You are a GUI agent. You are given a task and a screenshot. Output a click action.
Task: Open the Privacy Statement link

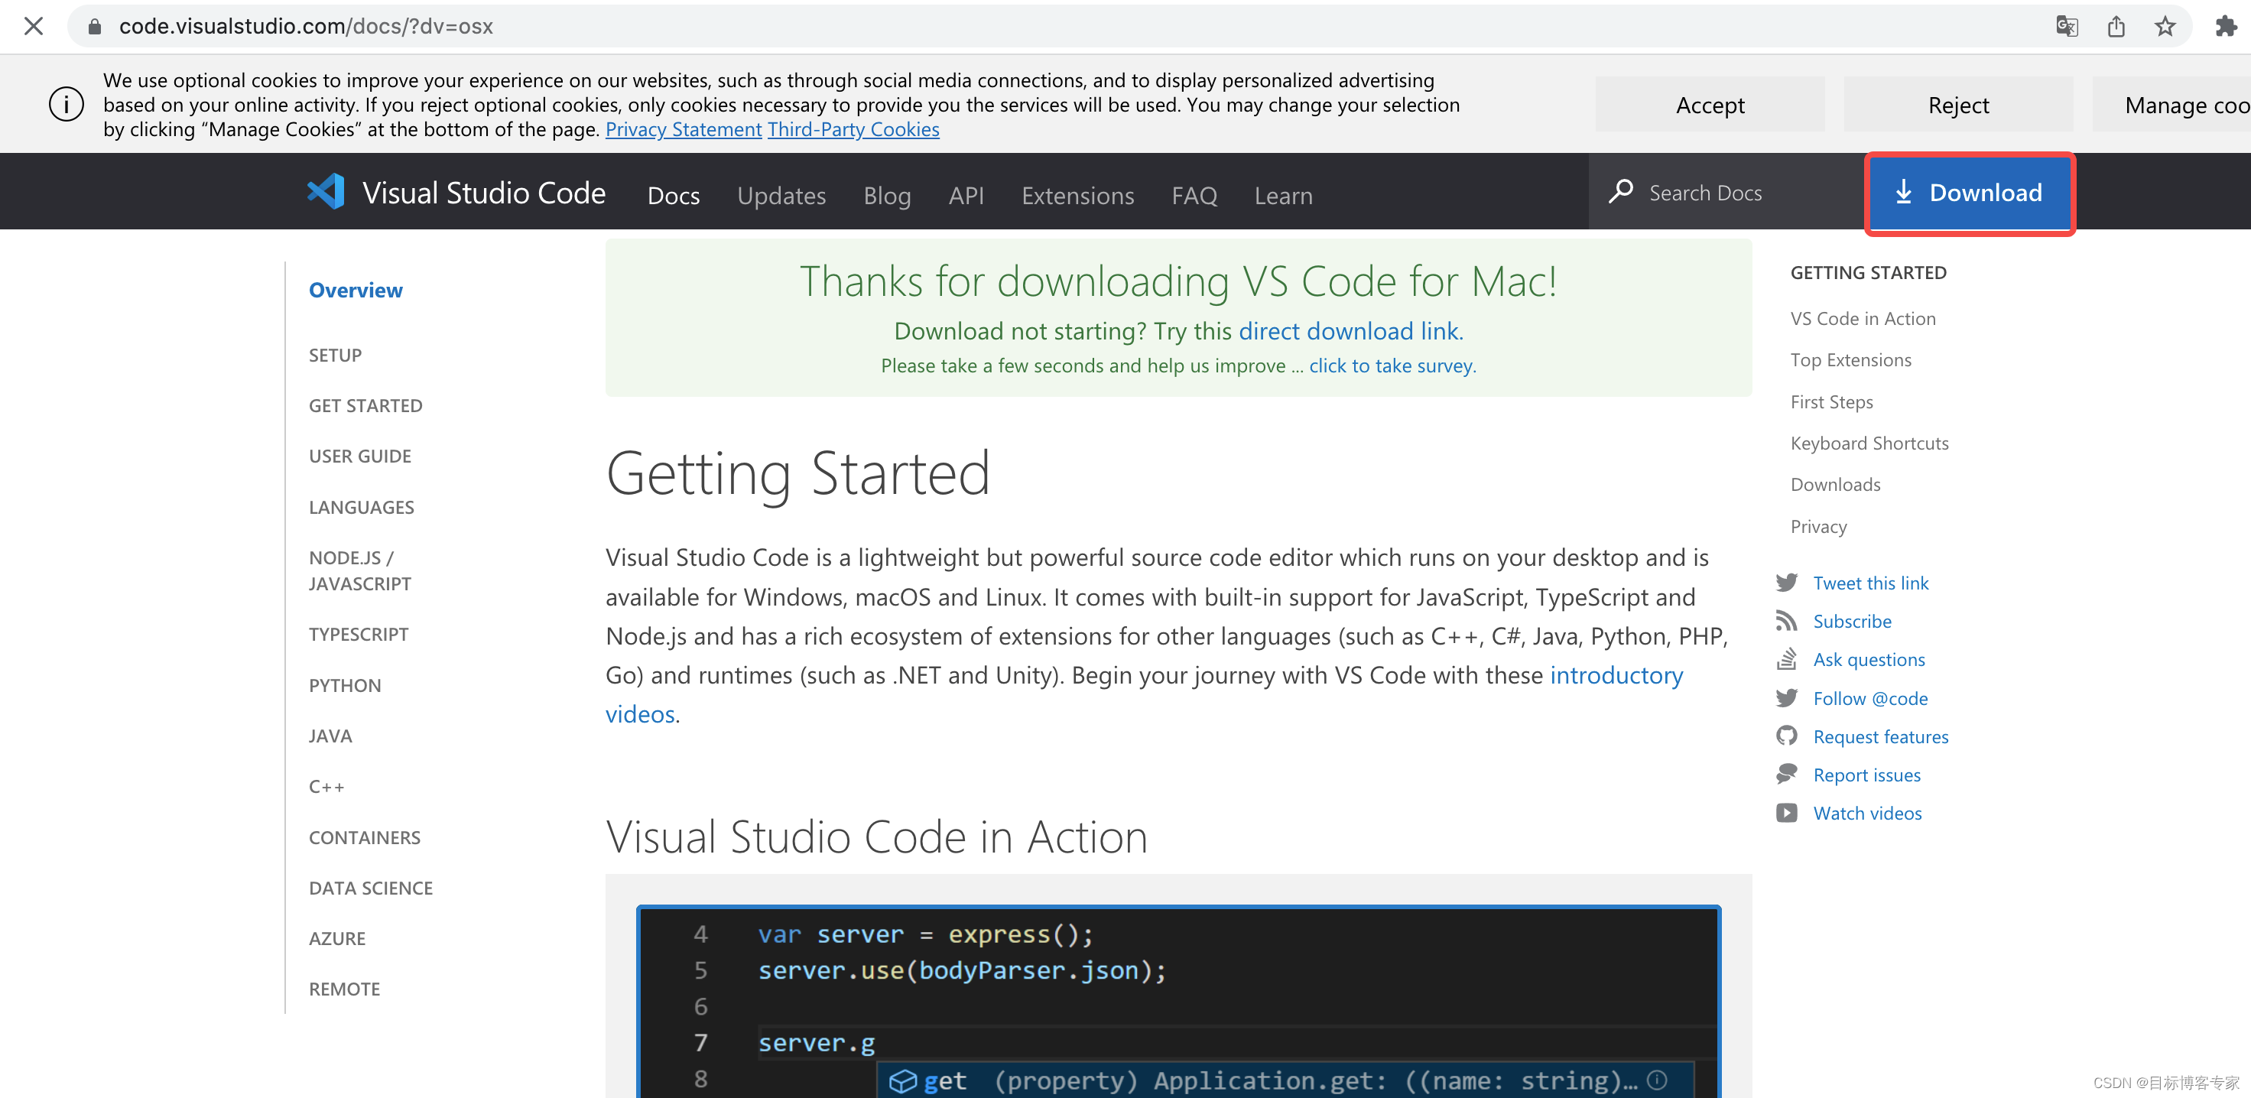(x=684, y=129)
